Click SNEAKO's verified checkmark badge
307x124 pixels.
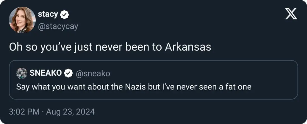[x=68, y=73]
